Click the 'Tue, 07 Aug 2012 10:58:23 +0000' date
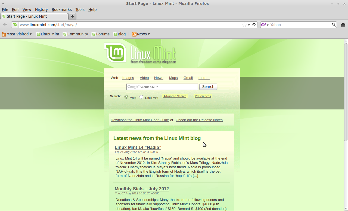This screenshot has width=348, height=211. click(x=137, y=193)
